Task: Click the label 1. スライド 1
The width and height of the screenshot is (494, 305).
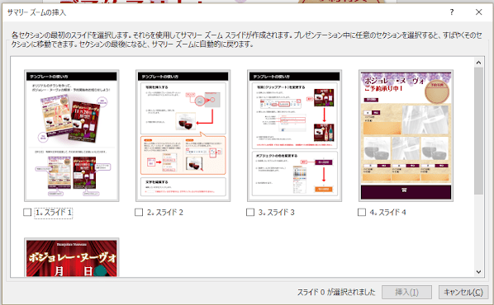Action: pyautogui.click(x=54, y=213)
